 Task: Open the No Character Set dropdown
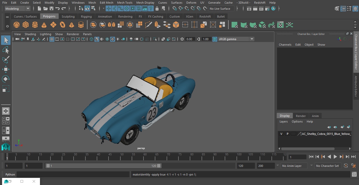pyautogui.click(x=328, y=166)
